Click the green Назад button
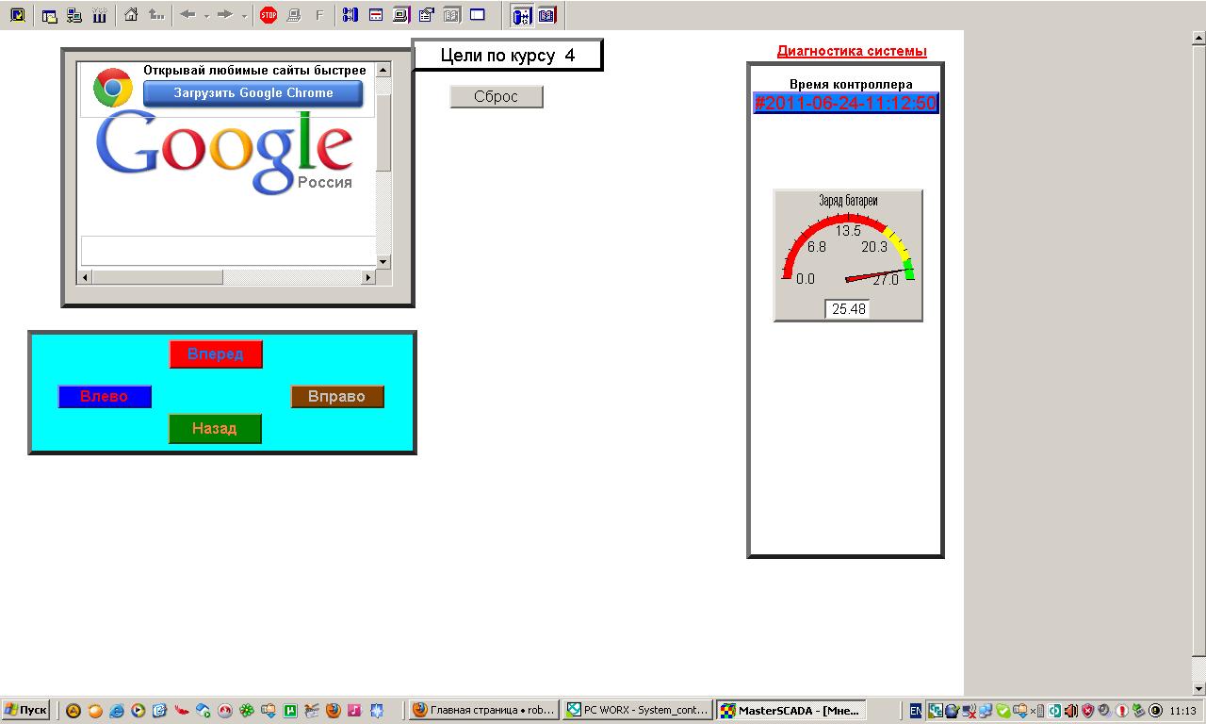This screenshot has height=724, width=1206. [215, 429]
